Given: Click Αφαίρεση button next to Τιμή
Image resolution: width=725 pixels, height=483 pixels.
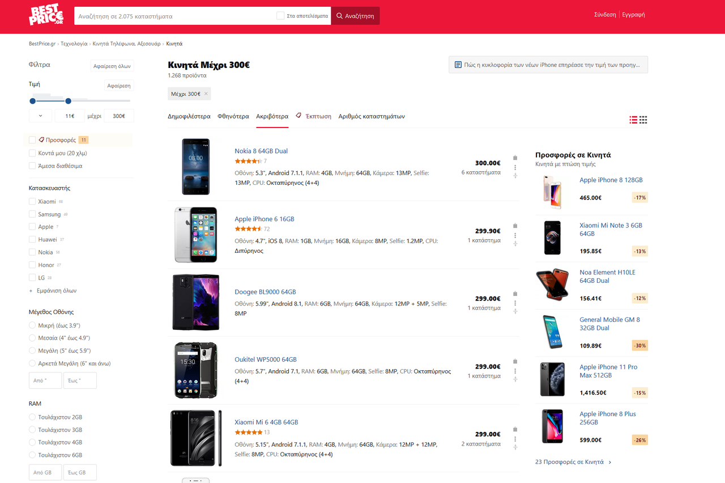Looking at the screenshot, I should [x=119, y=86].
